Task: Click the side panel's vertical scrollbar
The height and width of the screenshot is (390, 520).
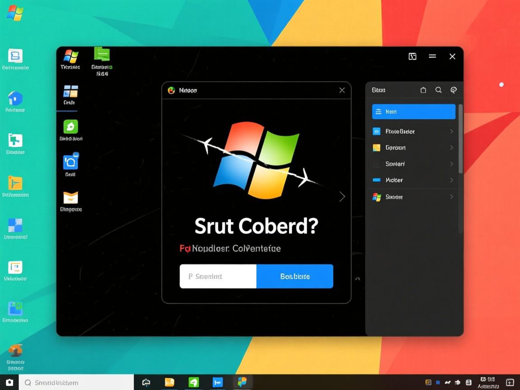Action: [460, 140]
